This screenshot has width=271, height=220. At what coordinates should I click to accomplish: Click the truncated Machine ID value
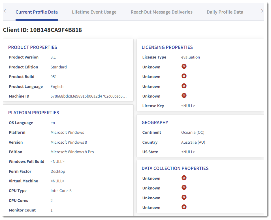(x=88, y=96)
